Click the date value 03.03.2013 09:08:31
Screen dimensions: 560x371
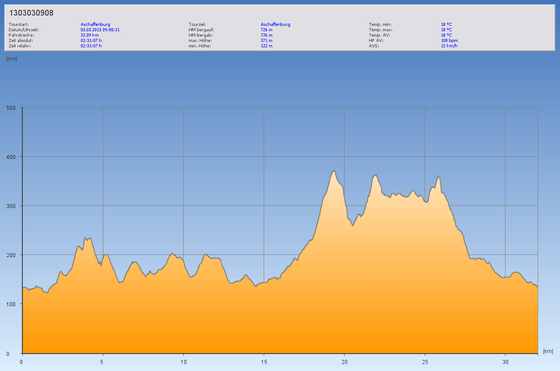pos(100,29)
